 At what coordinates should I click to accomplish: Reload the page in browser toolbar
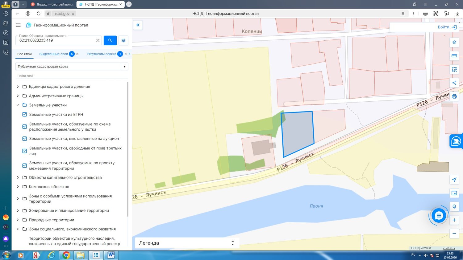39,13
